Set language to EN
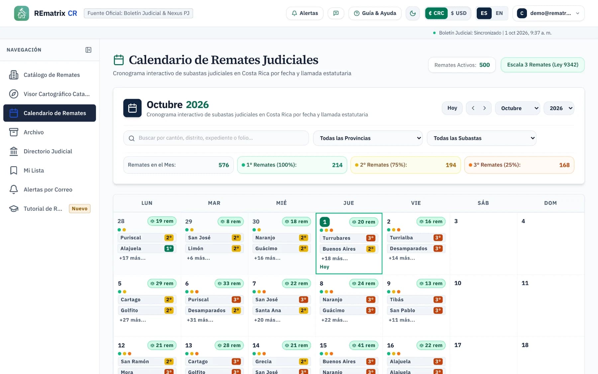The height and width of the screenshot is (374, 598). pyautogui.click(x=499, y=13)
